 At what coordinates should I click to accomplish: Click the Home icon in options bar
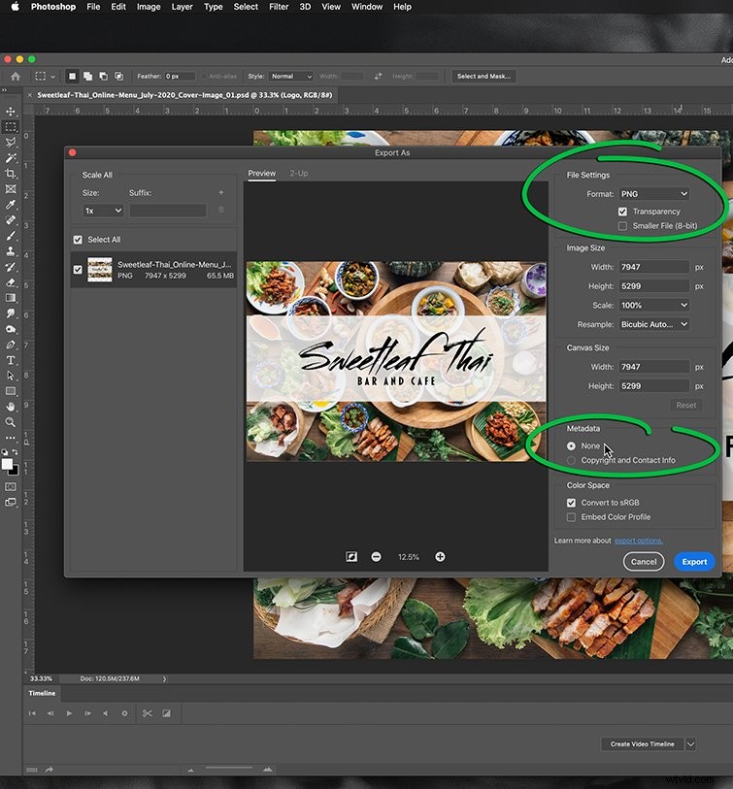click(x=16, y=77)
